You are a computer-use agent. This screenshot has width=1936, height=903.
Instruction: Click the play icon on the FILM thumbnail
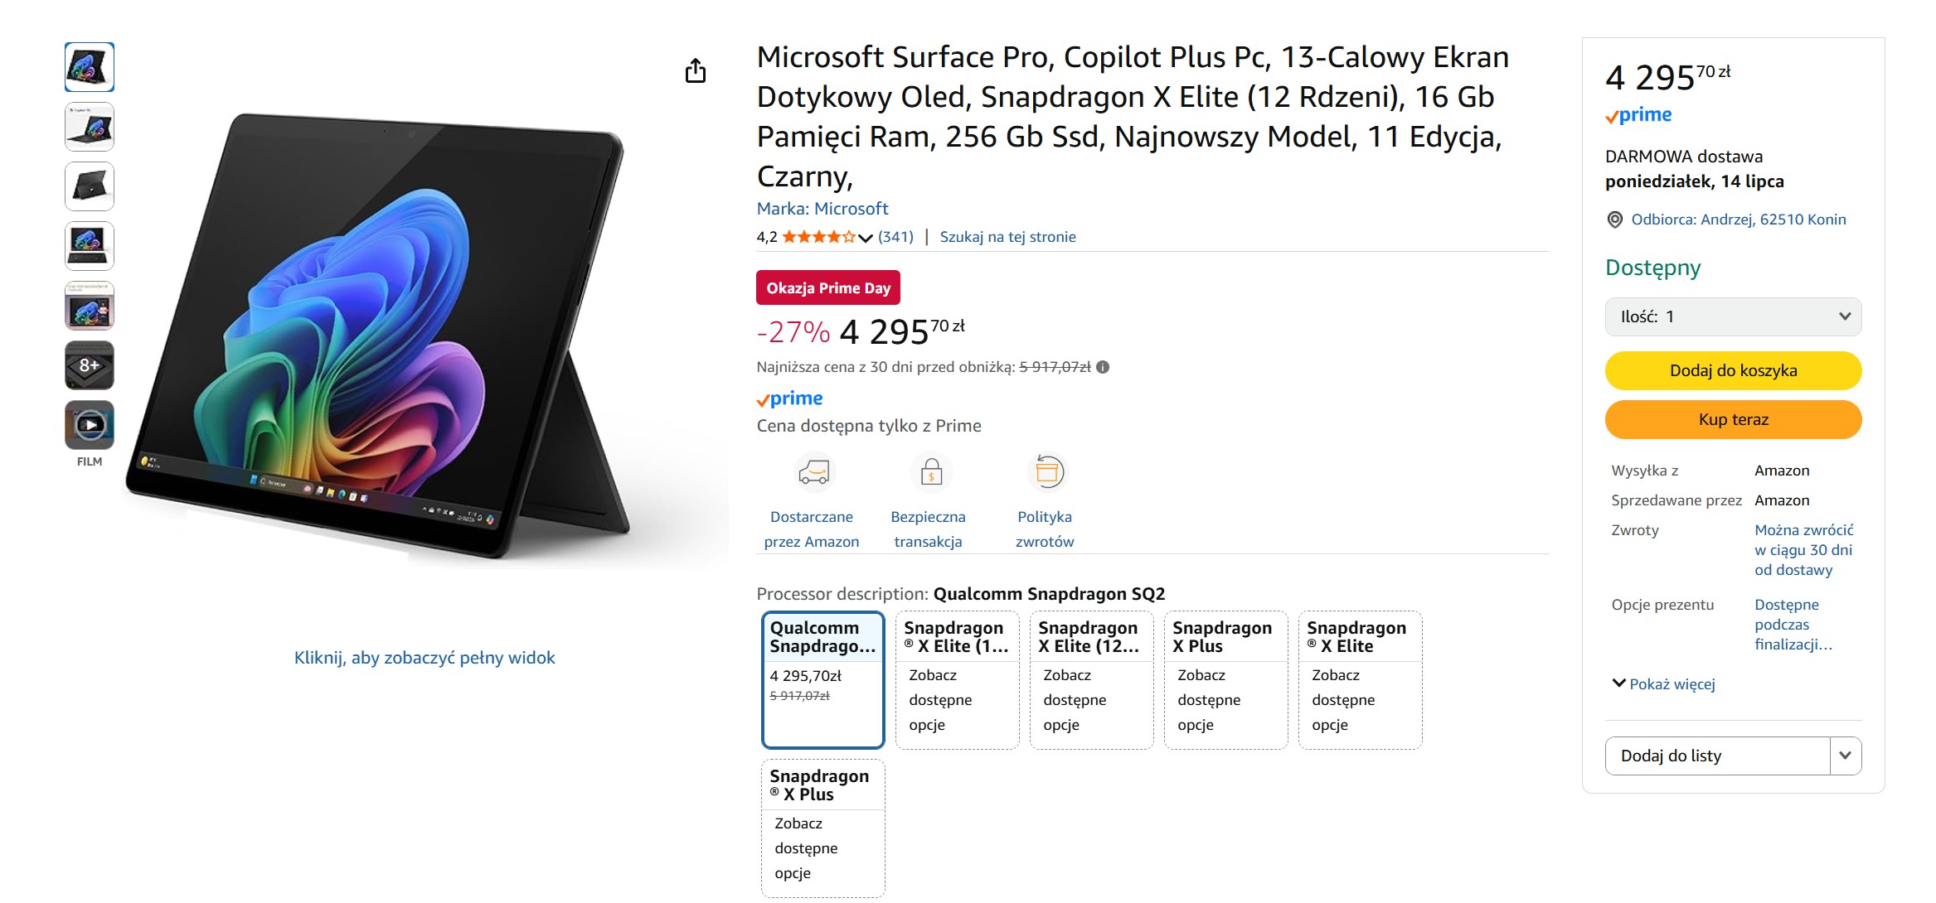tap(89, 424)
